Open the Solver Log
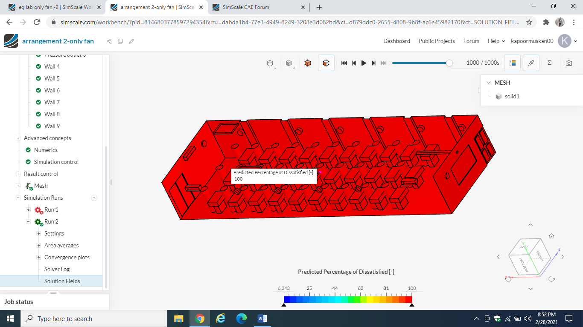 point(57,269)
